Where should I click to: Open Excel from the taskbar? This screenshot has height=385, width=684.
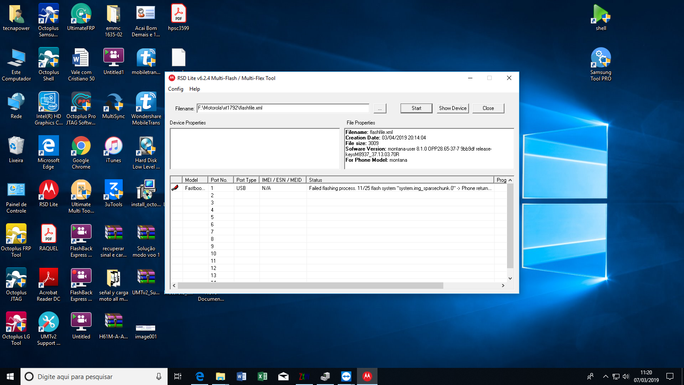(x=262, y=376)
